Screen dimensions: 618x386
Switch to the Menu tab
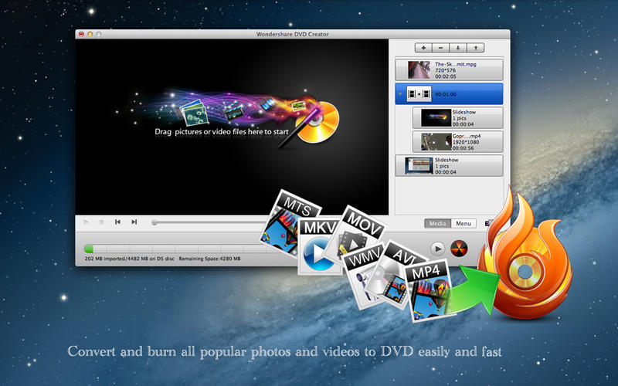[x=463, y=224]
